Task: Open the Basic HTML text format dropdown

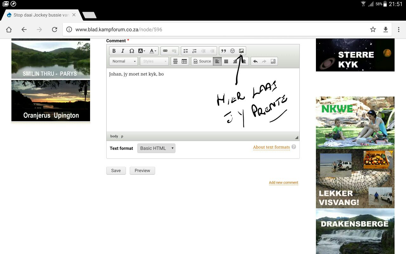Action: point(156,148)
